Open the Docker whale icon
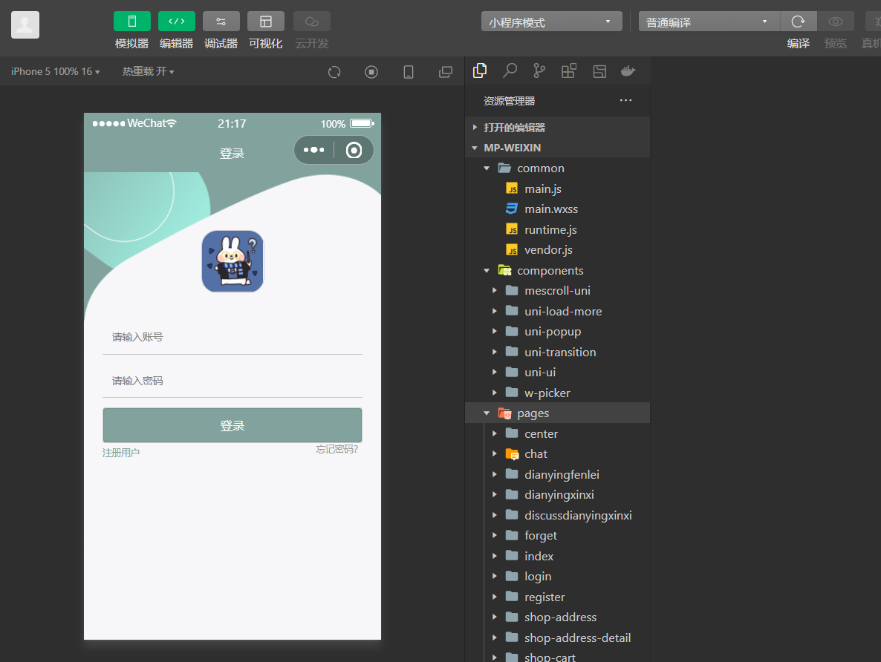The image size is (881, 662). [628, 71]
